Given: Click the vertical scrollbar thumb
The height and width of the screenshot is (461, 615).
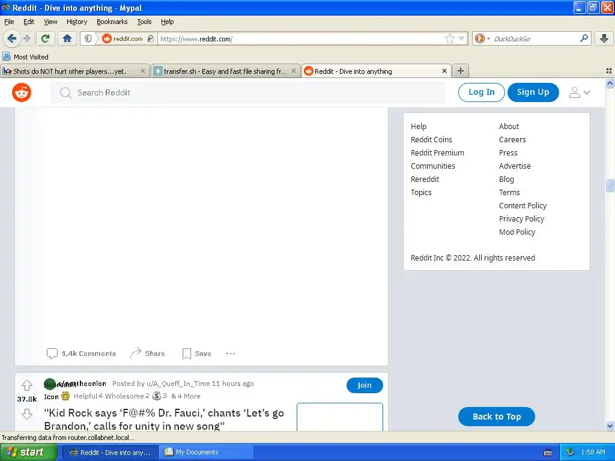Looking at the screenshot, I should coord(610,185).
